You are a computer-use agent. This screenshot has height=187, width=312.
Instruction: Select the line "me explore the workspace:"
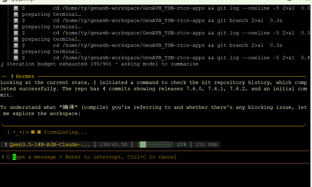coord(42,114)
